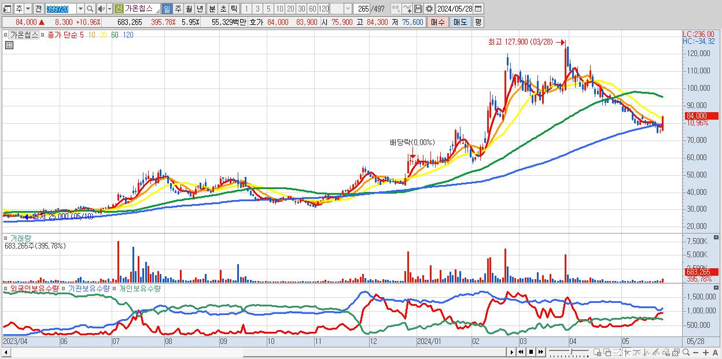Viewport: 722px width, 359px height.
Task: Toggle the 평 button
Action: click(x=478, y=22)
